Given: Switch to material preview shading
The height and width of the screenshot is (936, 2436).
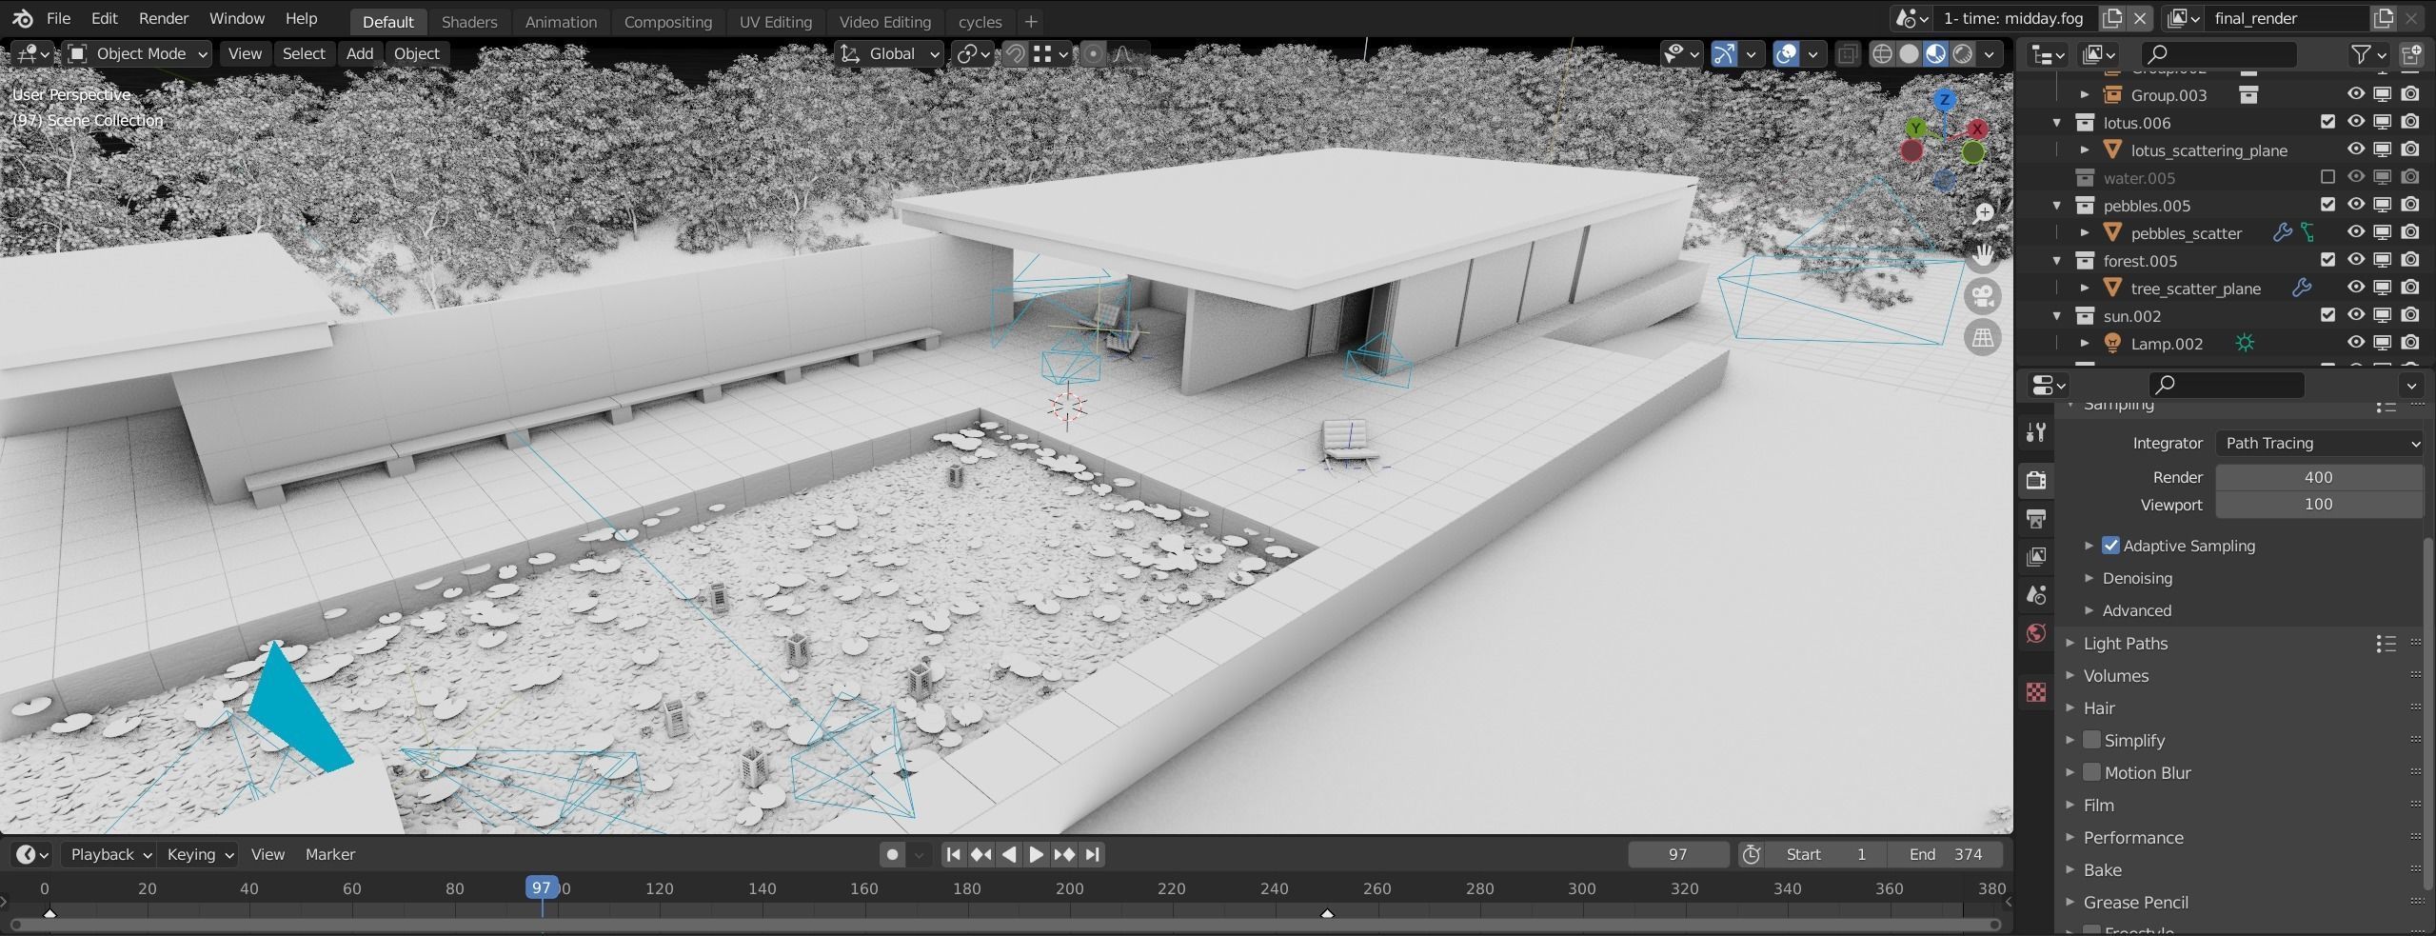Looking at the screenshot, I should pos(1935,54).
